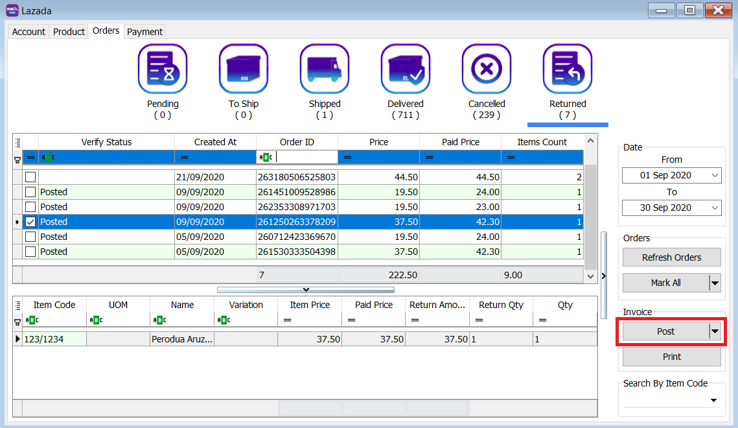The image size is (738, 428).
Task: Select the To Ship box icon
Action: 244,69
